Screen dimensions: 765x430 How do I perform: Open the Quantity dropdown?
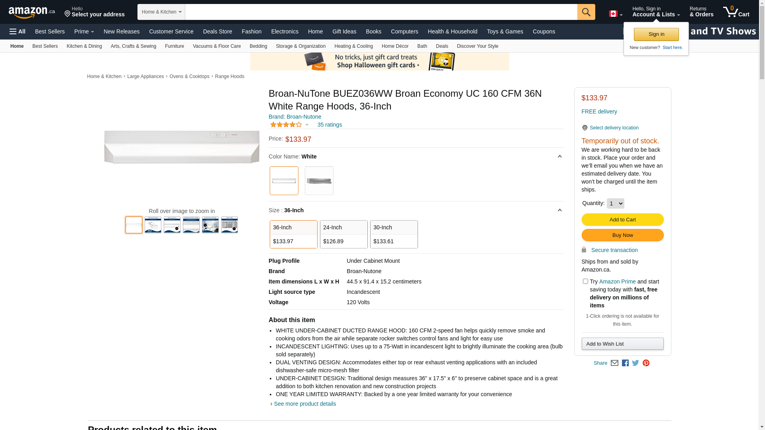(615, 203)
